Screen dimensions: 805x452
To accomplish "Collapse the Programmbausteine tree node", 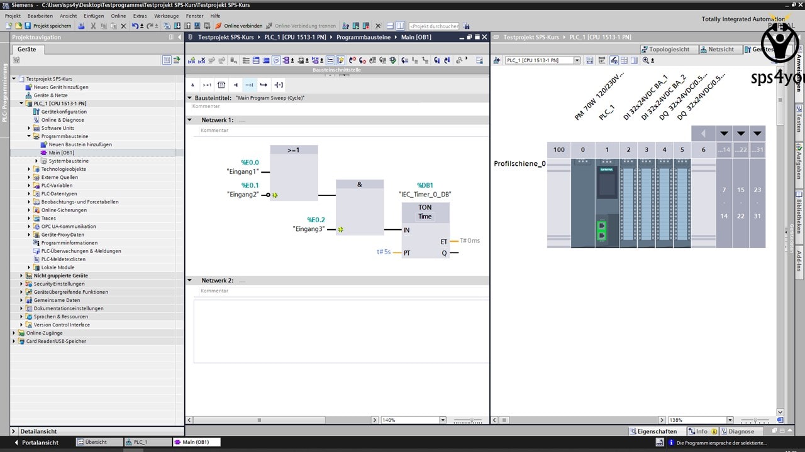I will click(29, 136).
